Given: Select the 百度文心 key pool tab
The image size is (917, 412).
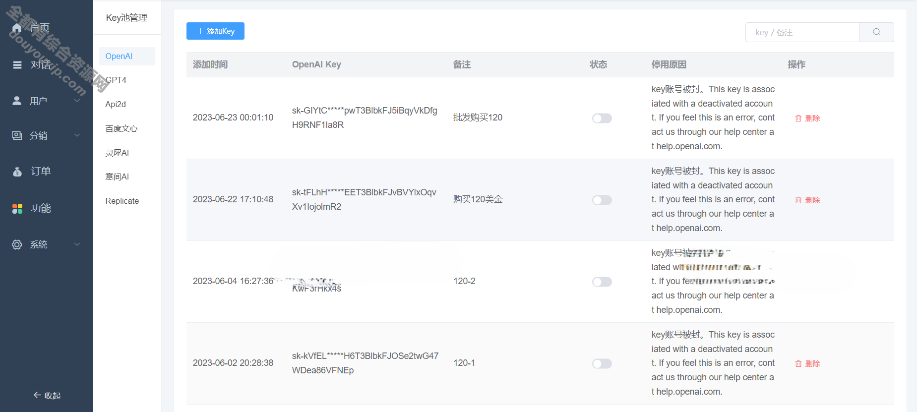Looking at the screenshot, I should (x=122, y=128).
